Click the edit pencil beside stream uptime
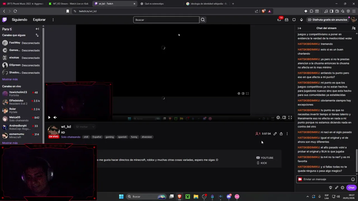The height and width of the screenshot is (201, 358). click(x=275, y=134)
